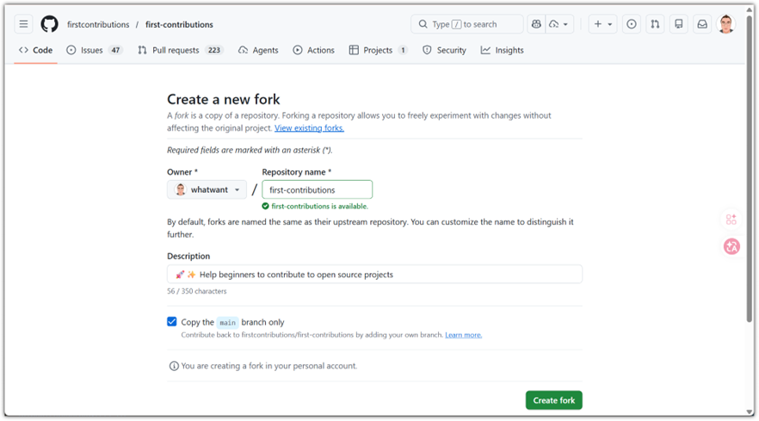The height and width of the screenshot is (421, 759).
Task: Open the Security tab
Action: (444, 50)
